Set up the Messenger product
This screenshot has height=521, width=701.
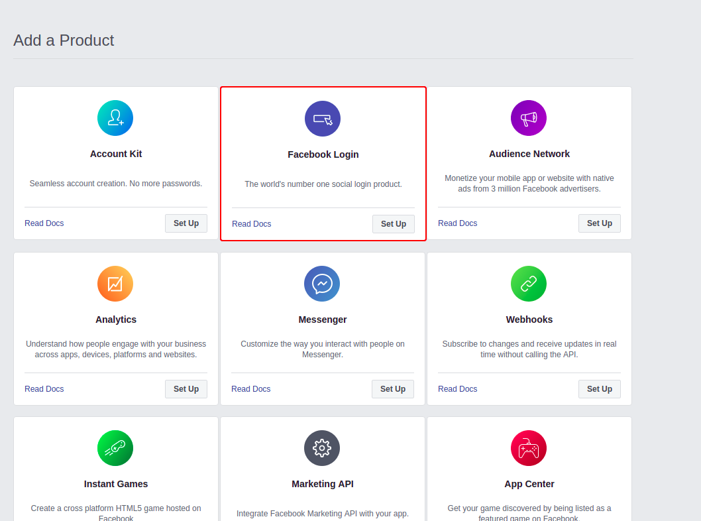(393, 389)
